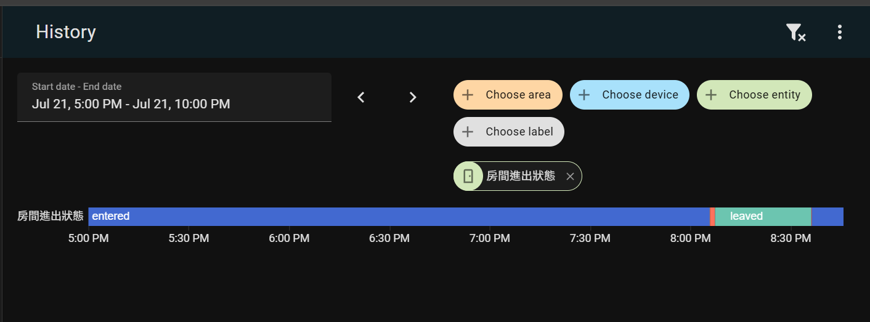Screen dimensions: 870x322
Task: Click the 8:00 PM axis label
Action: pos(691,238)
